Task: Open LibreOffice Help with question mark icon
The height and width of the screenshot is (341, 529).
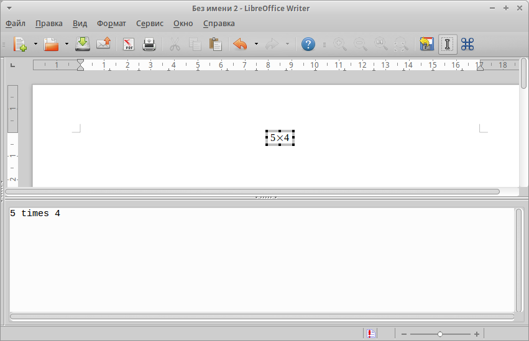Action: click(308, 44)
